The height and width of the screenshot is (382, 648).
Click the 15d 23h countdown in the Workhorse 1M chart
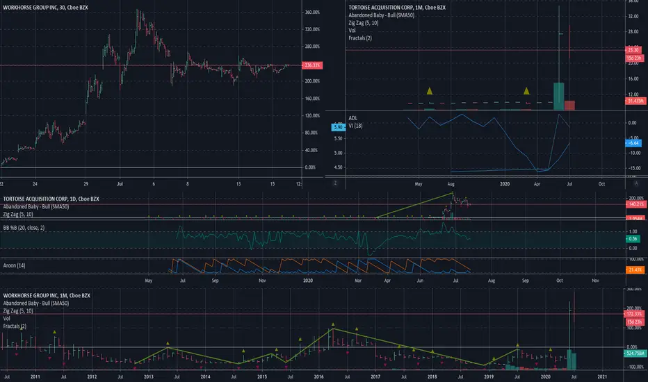(x=634, y=322)
